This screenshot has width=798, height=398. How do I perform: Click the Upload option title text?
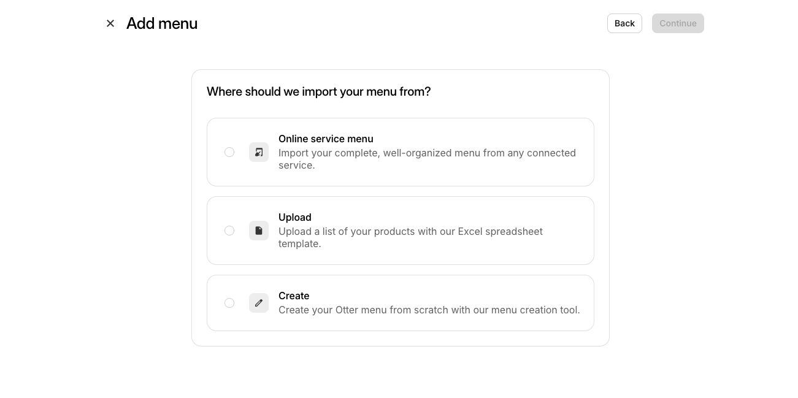point(295,217)
